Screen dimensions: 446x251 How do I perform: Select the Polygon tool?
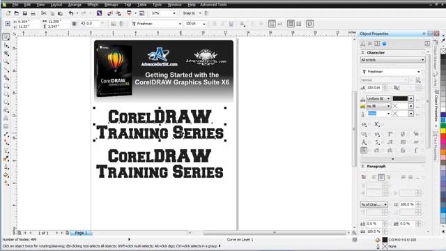point(6,102)
